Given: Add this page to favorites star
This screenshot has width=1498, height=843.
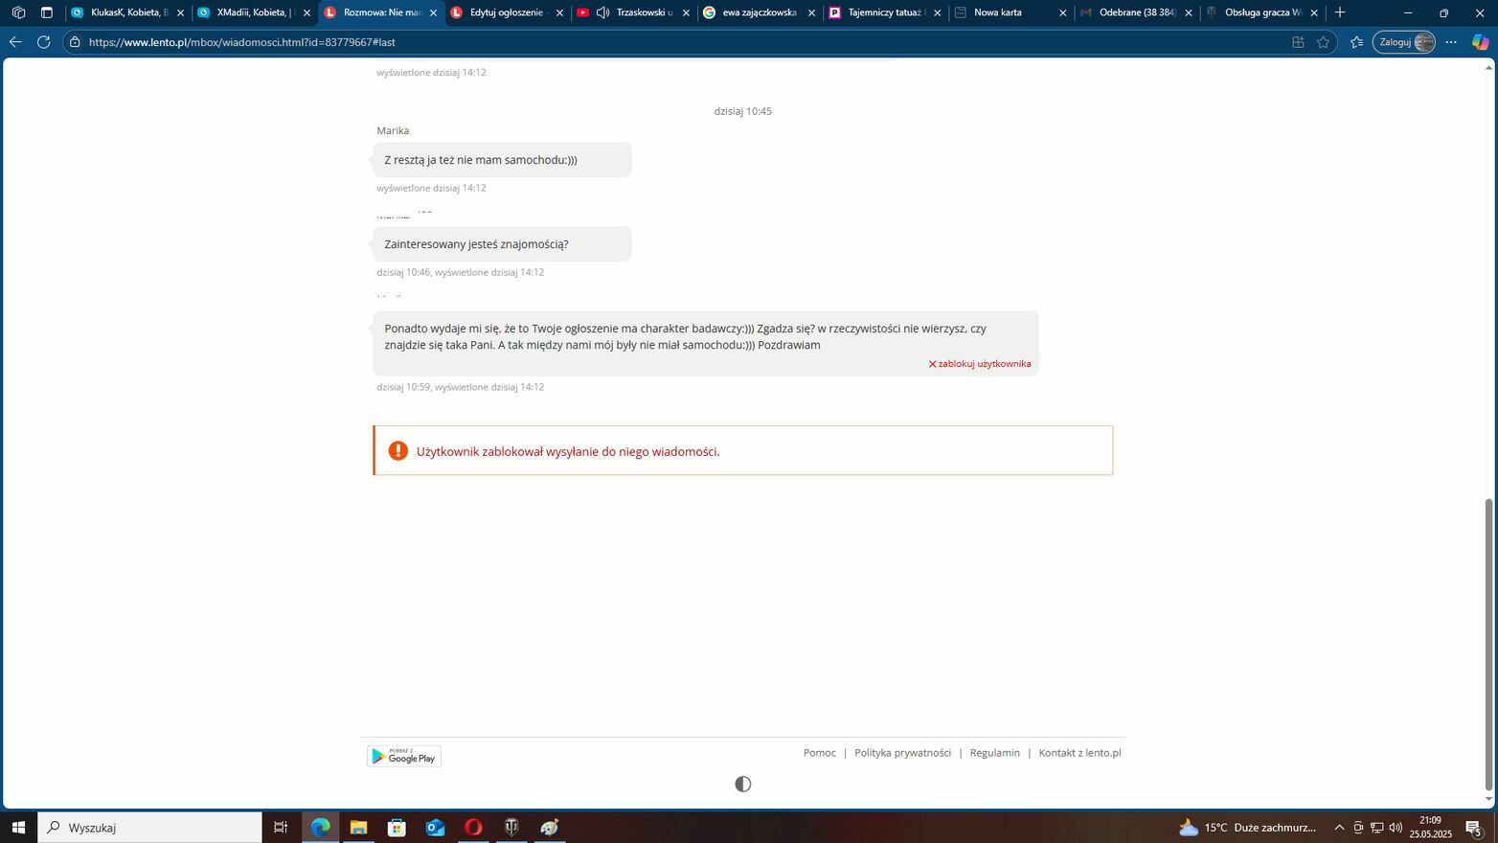Looking at the screenshot, I should pyautogui.click(x=1324, y=42).
